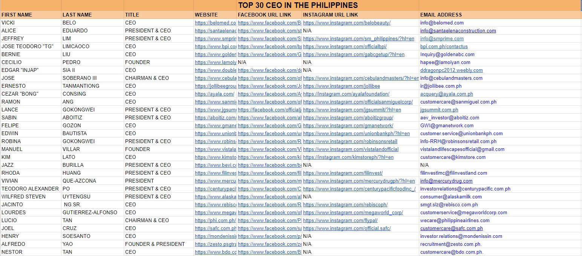The height and width of the screenshot is (256, 582).
Task: Open the belobeauty Instagram link
Action: pyautogui.click(x=347, y=23)
